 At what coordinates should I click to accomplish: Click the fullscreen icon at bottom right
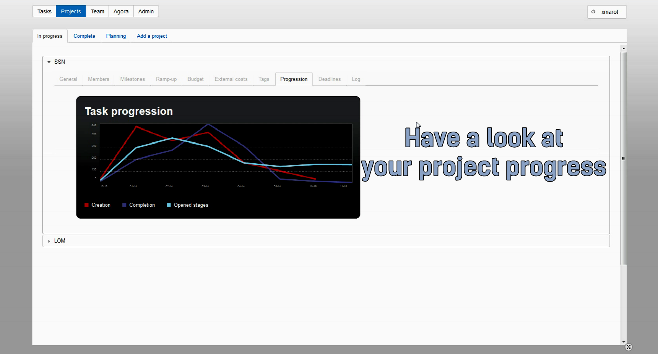coord(629,347)
